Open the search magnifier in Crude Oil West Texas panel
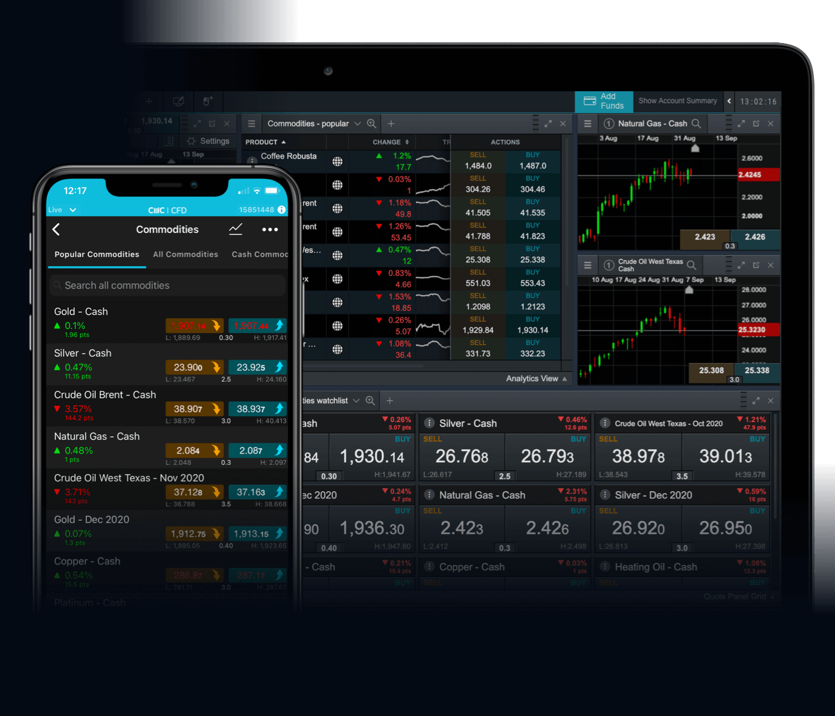835x716 pixels. coord(691,264)
